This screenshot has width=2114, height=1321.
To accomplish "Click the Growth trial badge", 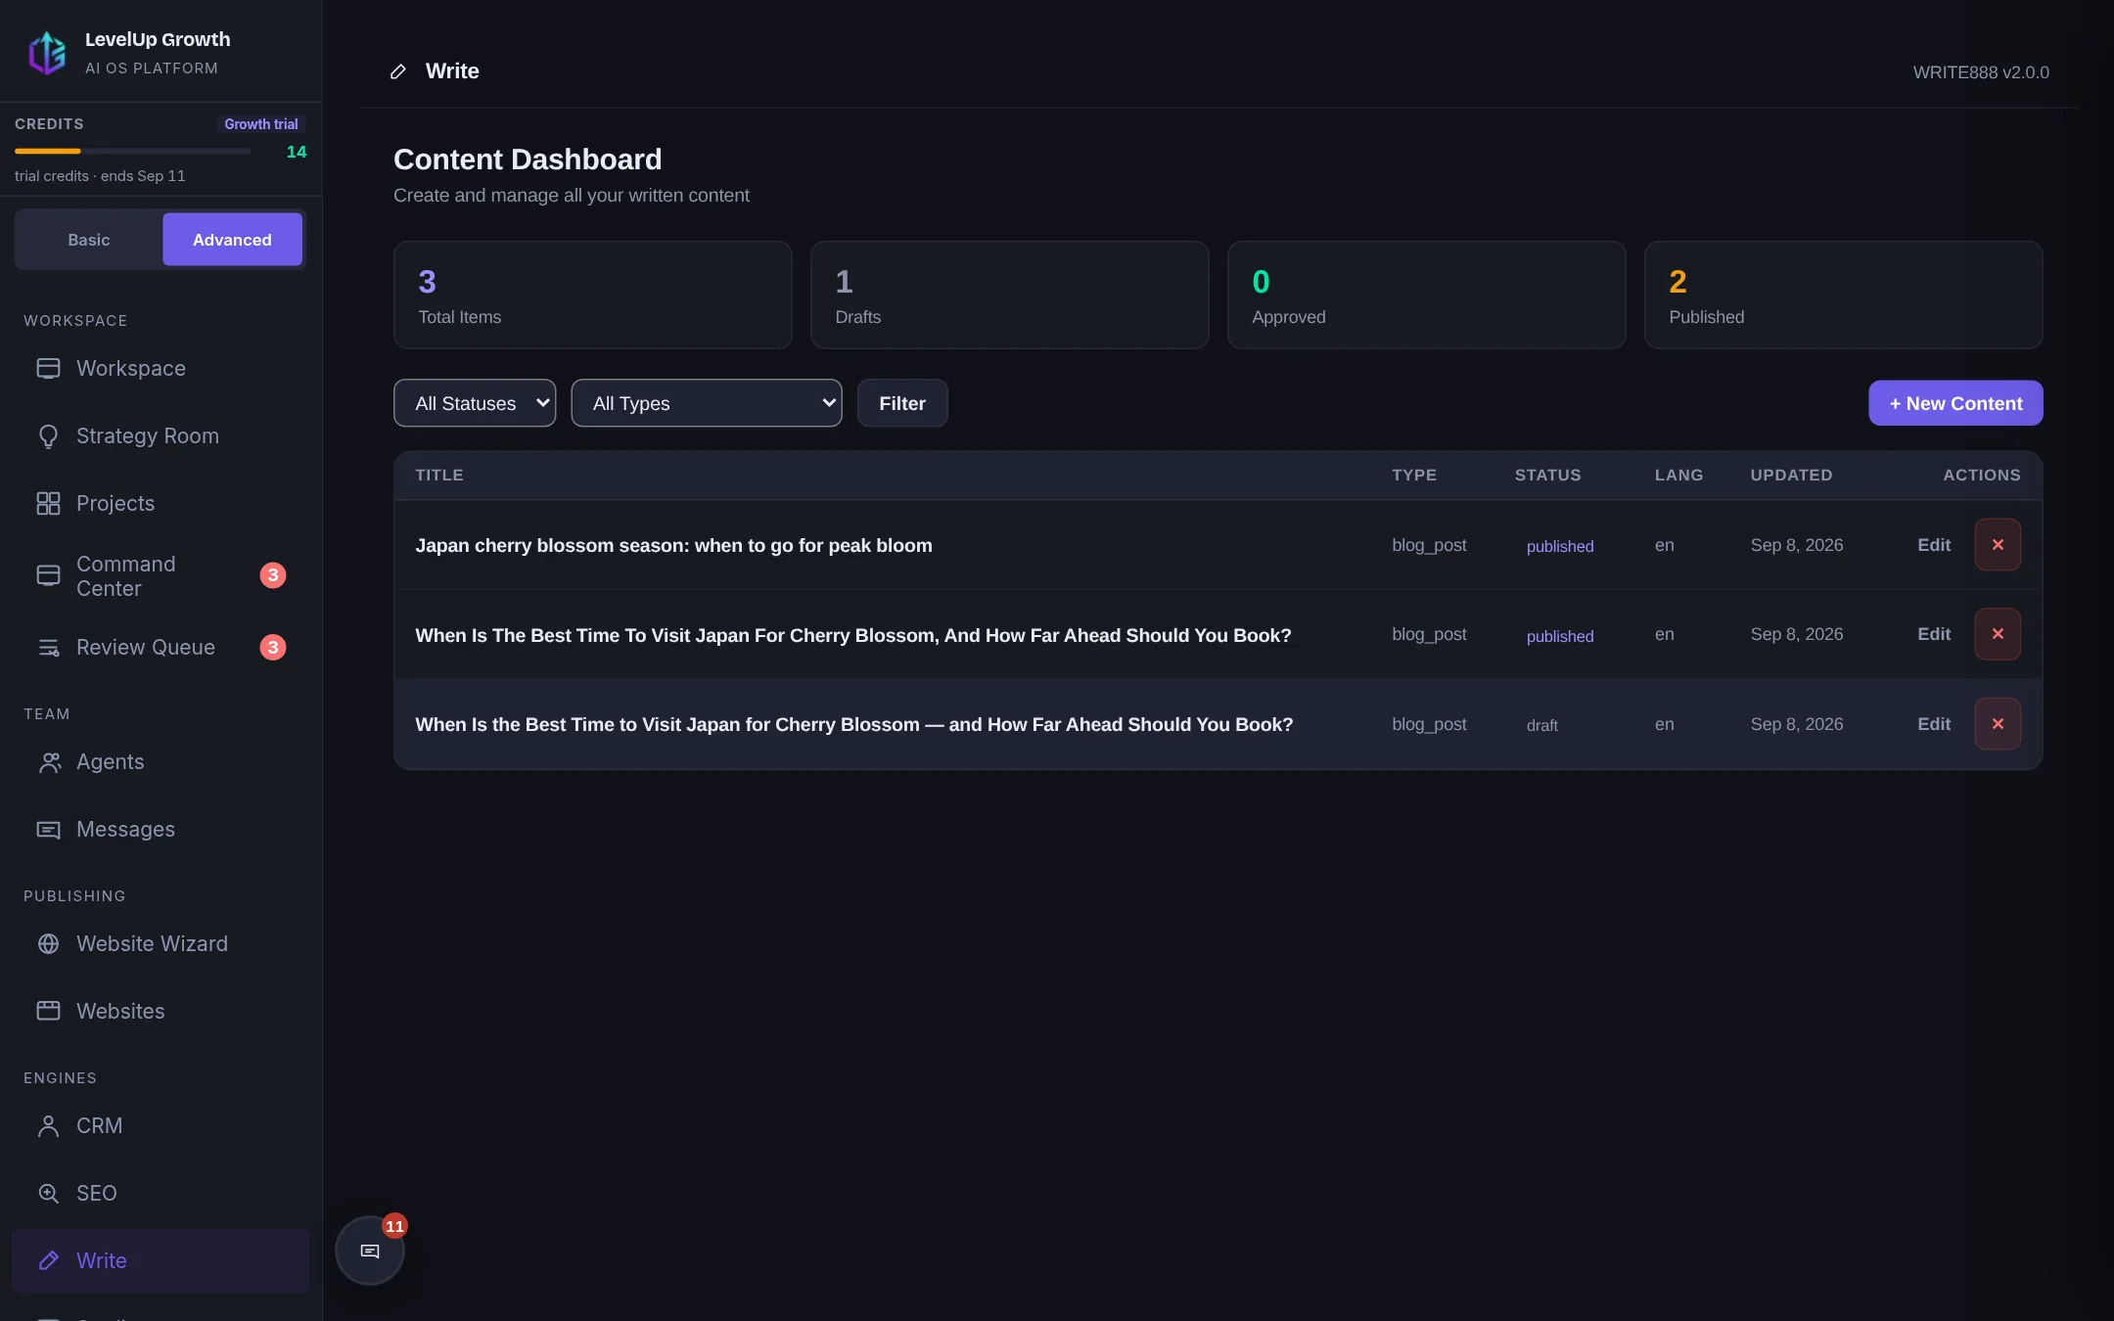I will [261, 124].
